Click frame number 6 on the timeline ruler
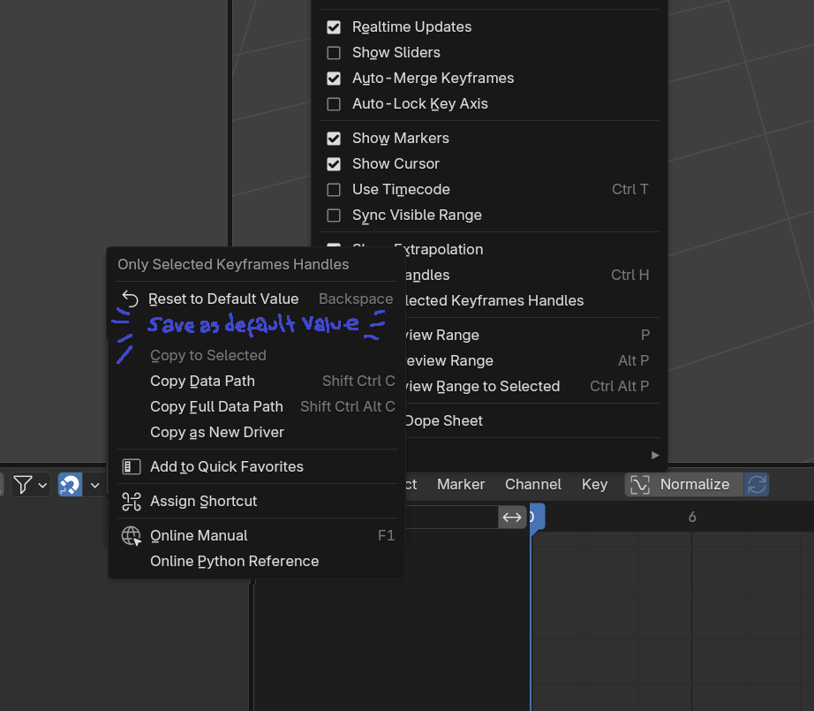Screen dimensions: 814x711 tap(692, 517)
